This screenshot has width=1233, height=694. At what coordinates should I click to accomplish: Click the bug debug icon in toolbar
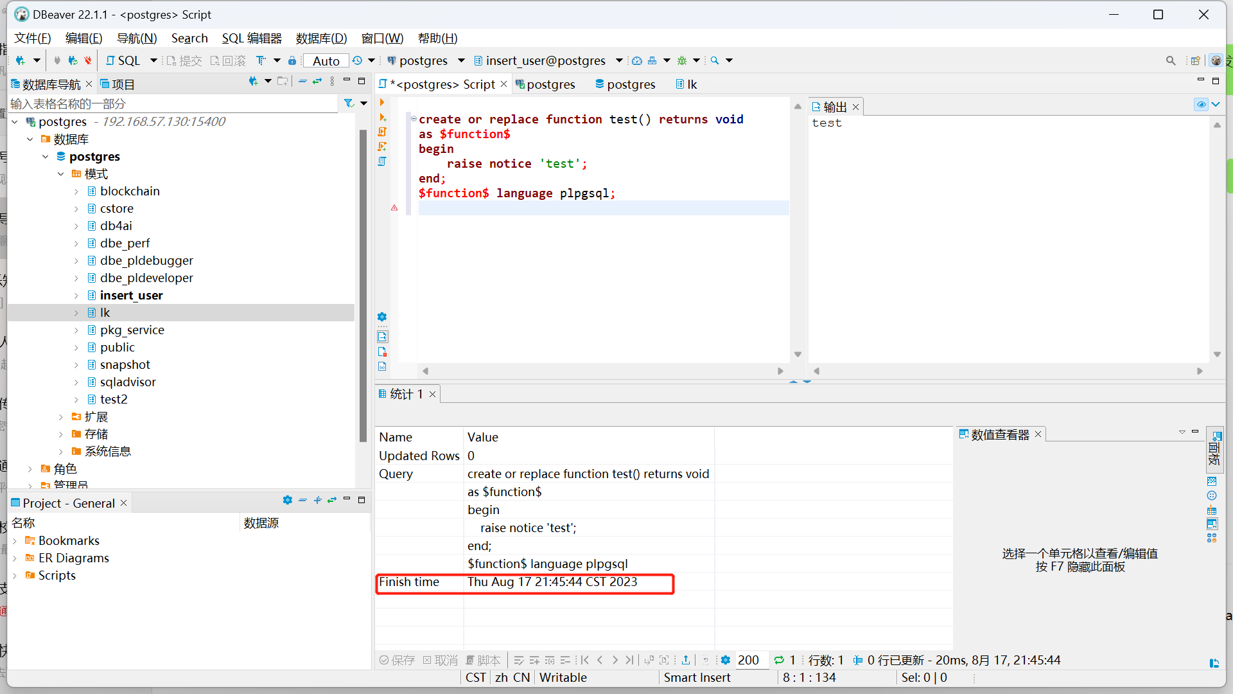pyautogui.click(x=682, y=60)
